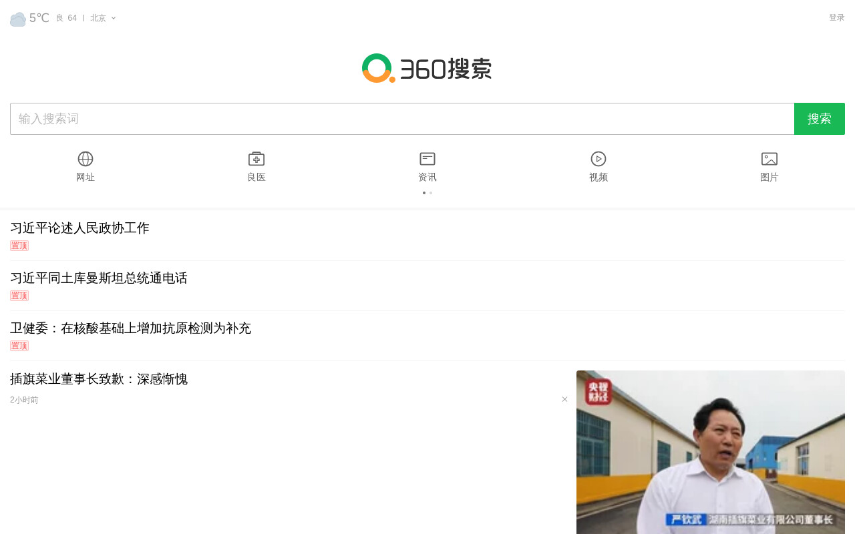Click 置顶 tag under 习近平同土库曼斯坦总统通电话
This screenshot has height=534, width=855.
click(19, 296)
